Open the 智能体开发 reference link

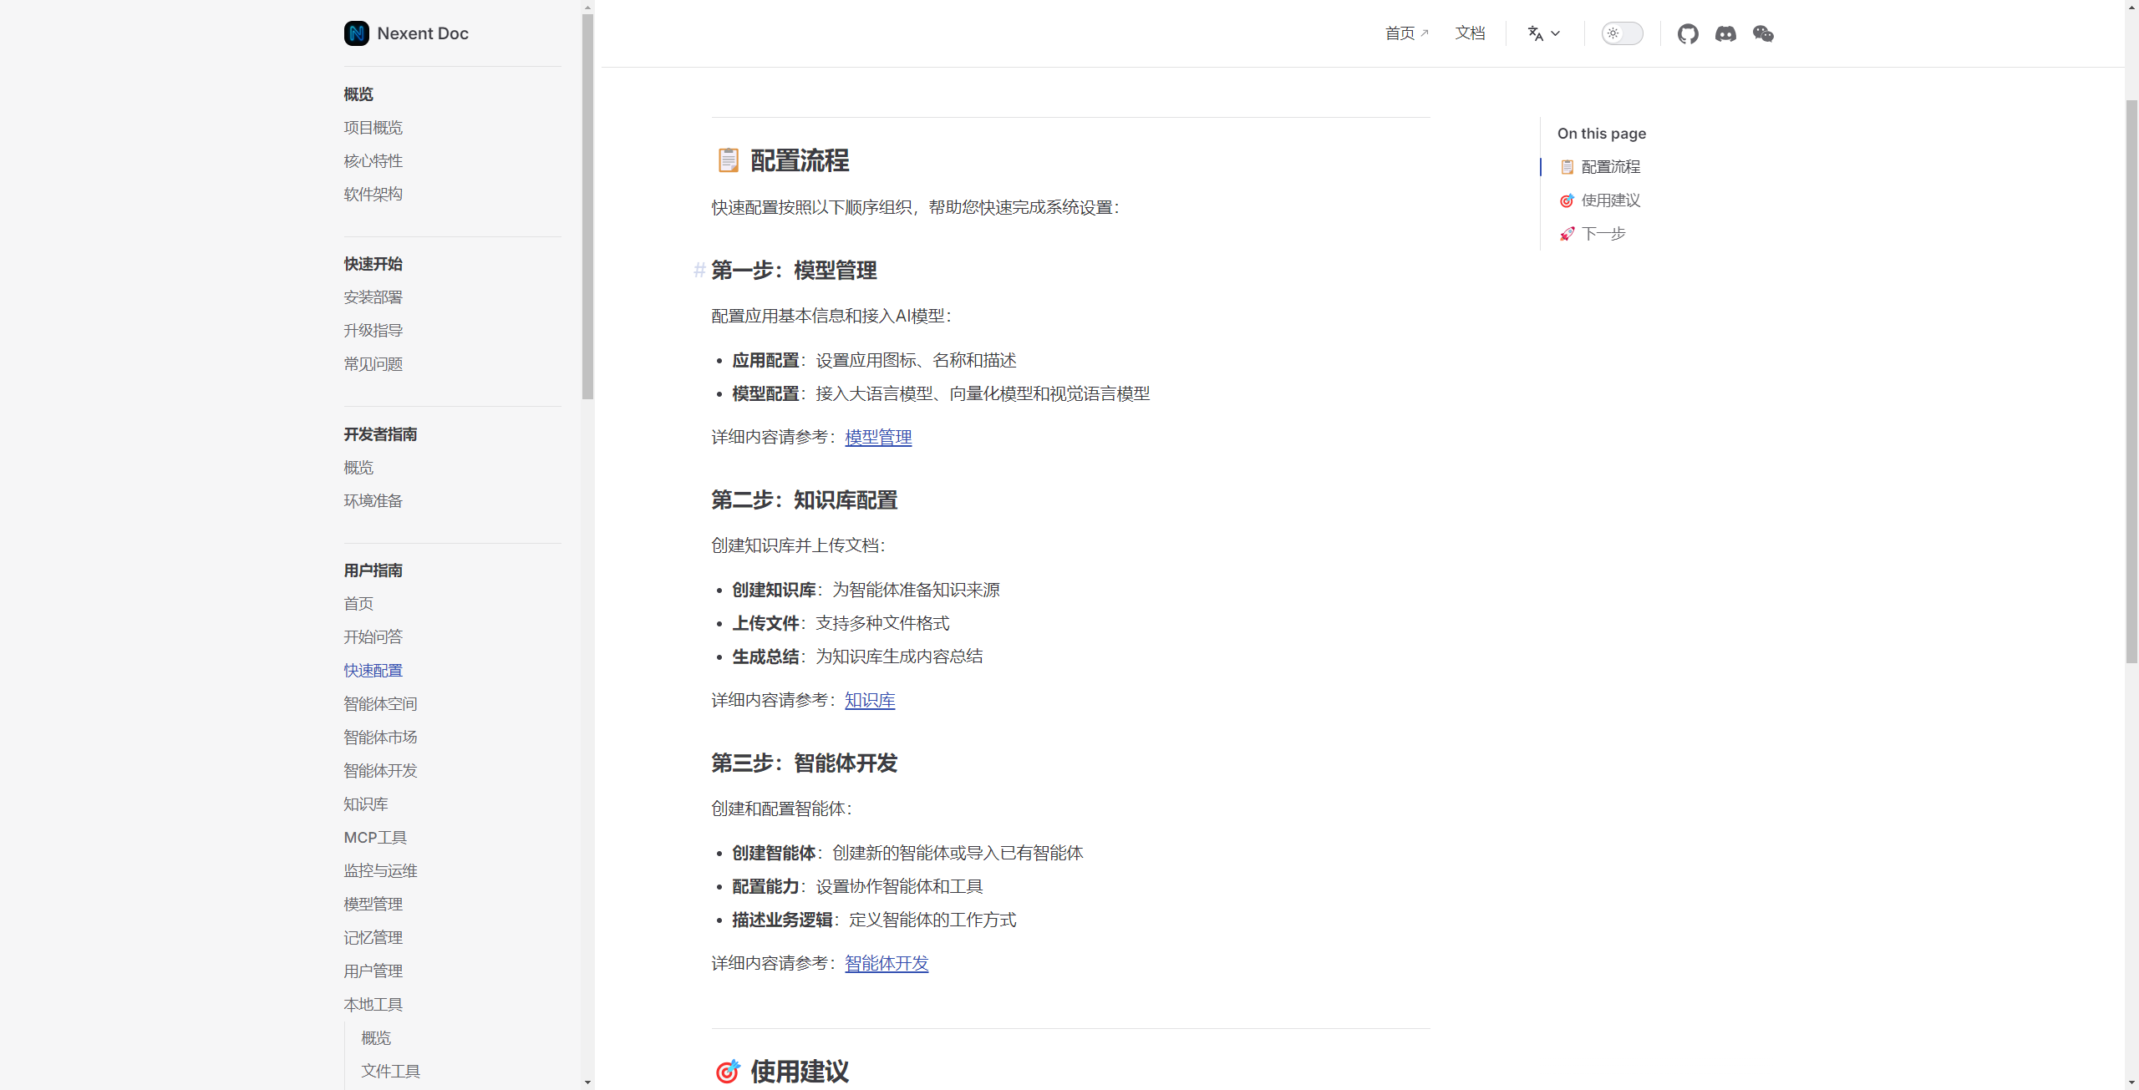click(x=887, y=963)
